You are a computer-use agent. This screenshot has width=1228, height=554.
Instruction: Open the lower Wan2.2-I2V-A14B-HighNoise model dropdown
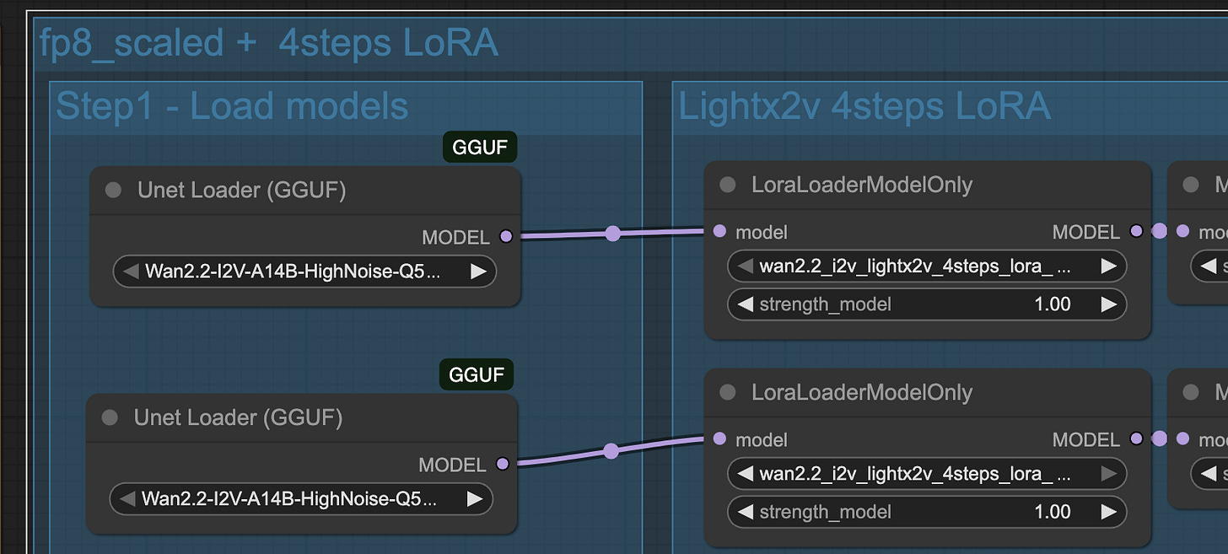point(301,498)
